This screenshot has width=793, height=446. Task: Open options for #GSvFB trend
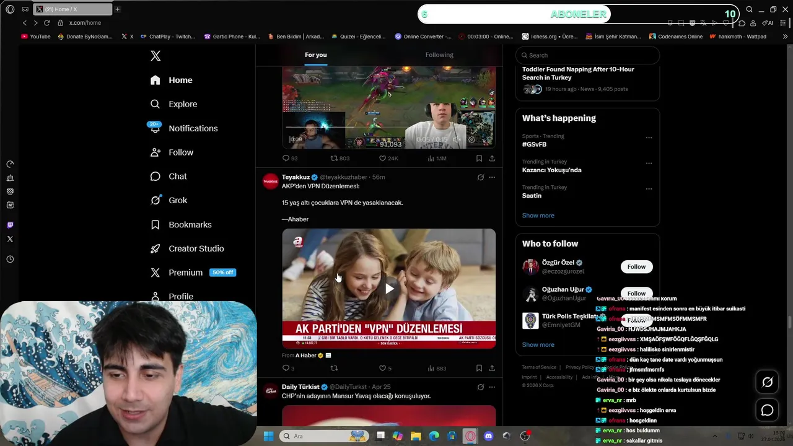point(649,138)
